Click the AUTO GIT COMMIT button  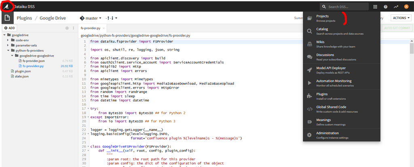tap(397, 28)
